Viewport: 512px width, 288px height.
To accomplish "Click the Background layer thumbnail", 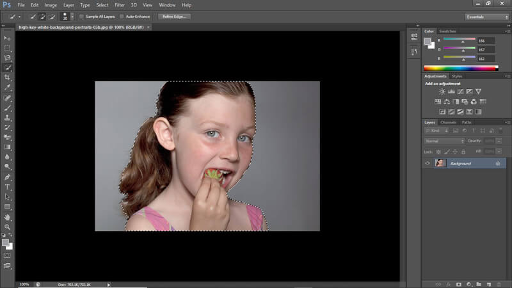I will tap(440, 163).
